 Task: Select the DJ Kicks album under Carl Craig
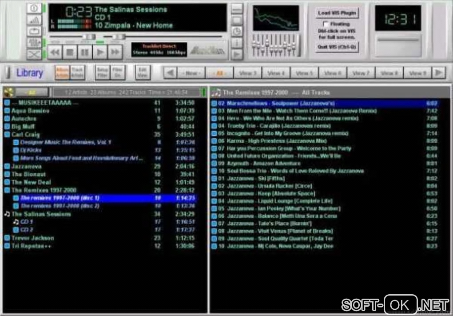pos(104,150)
